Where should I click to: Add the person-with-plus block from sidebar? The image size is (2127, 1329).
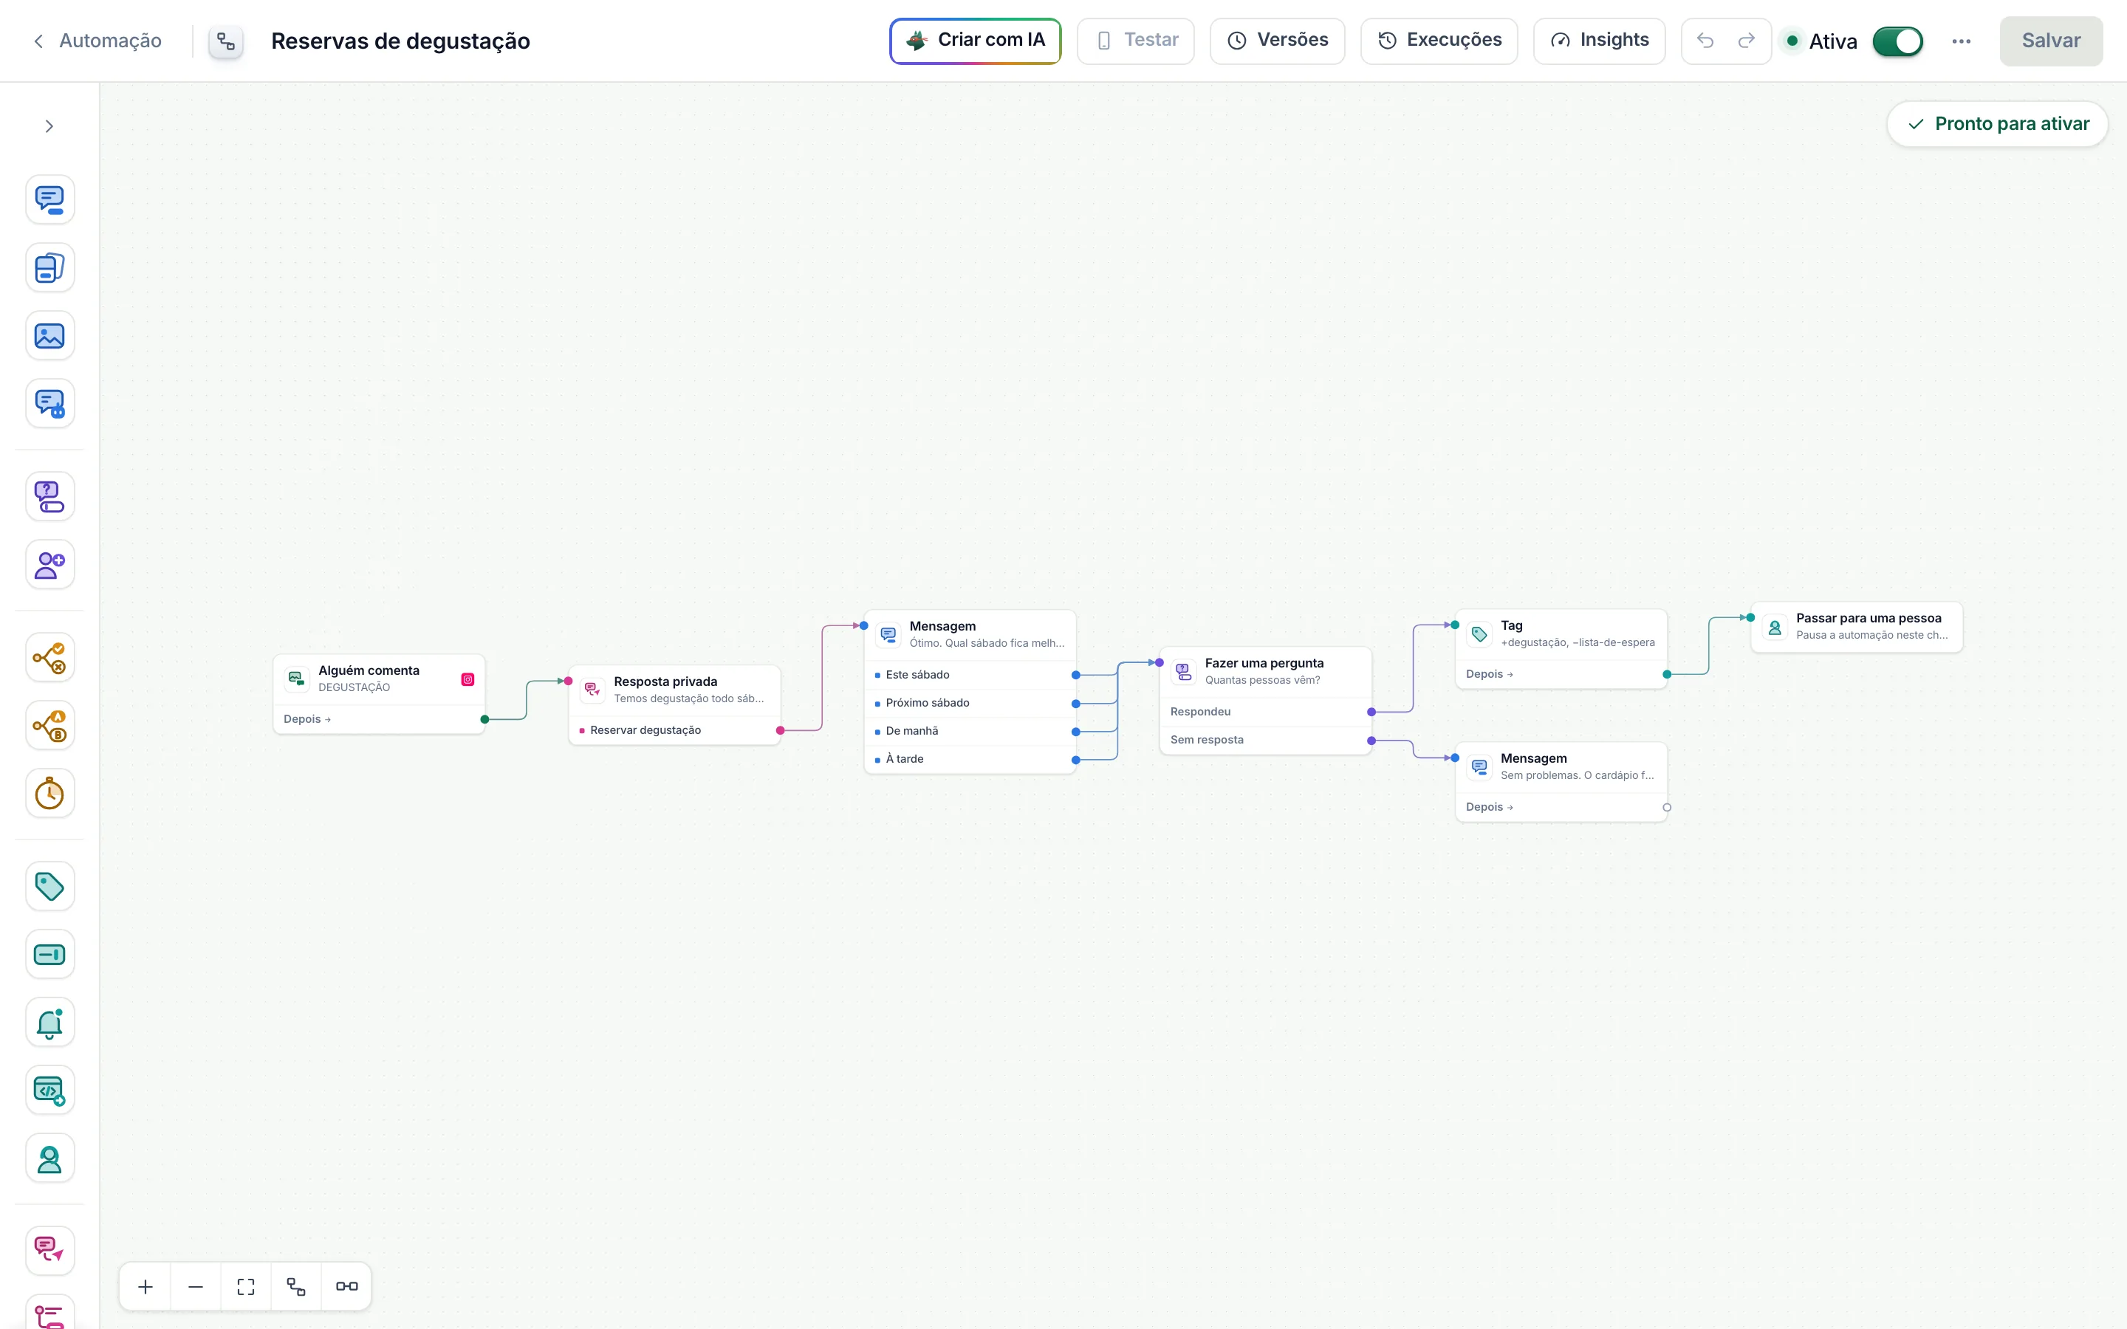tap(50, 564)
